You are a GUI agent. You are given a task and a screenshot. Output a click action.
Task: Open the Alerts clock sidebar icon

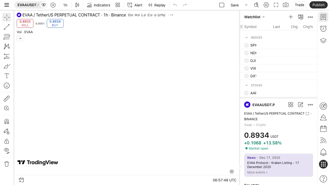(323, 29)
